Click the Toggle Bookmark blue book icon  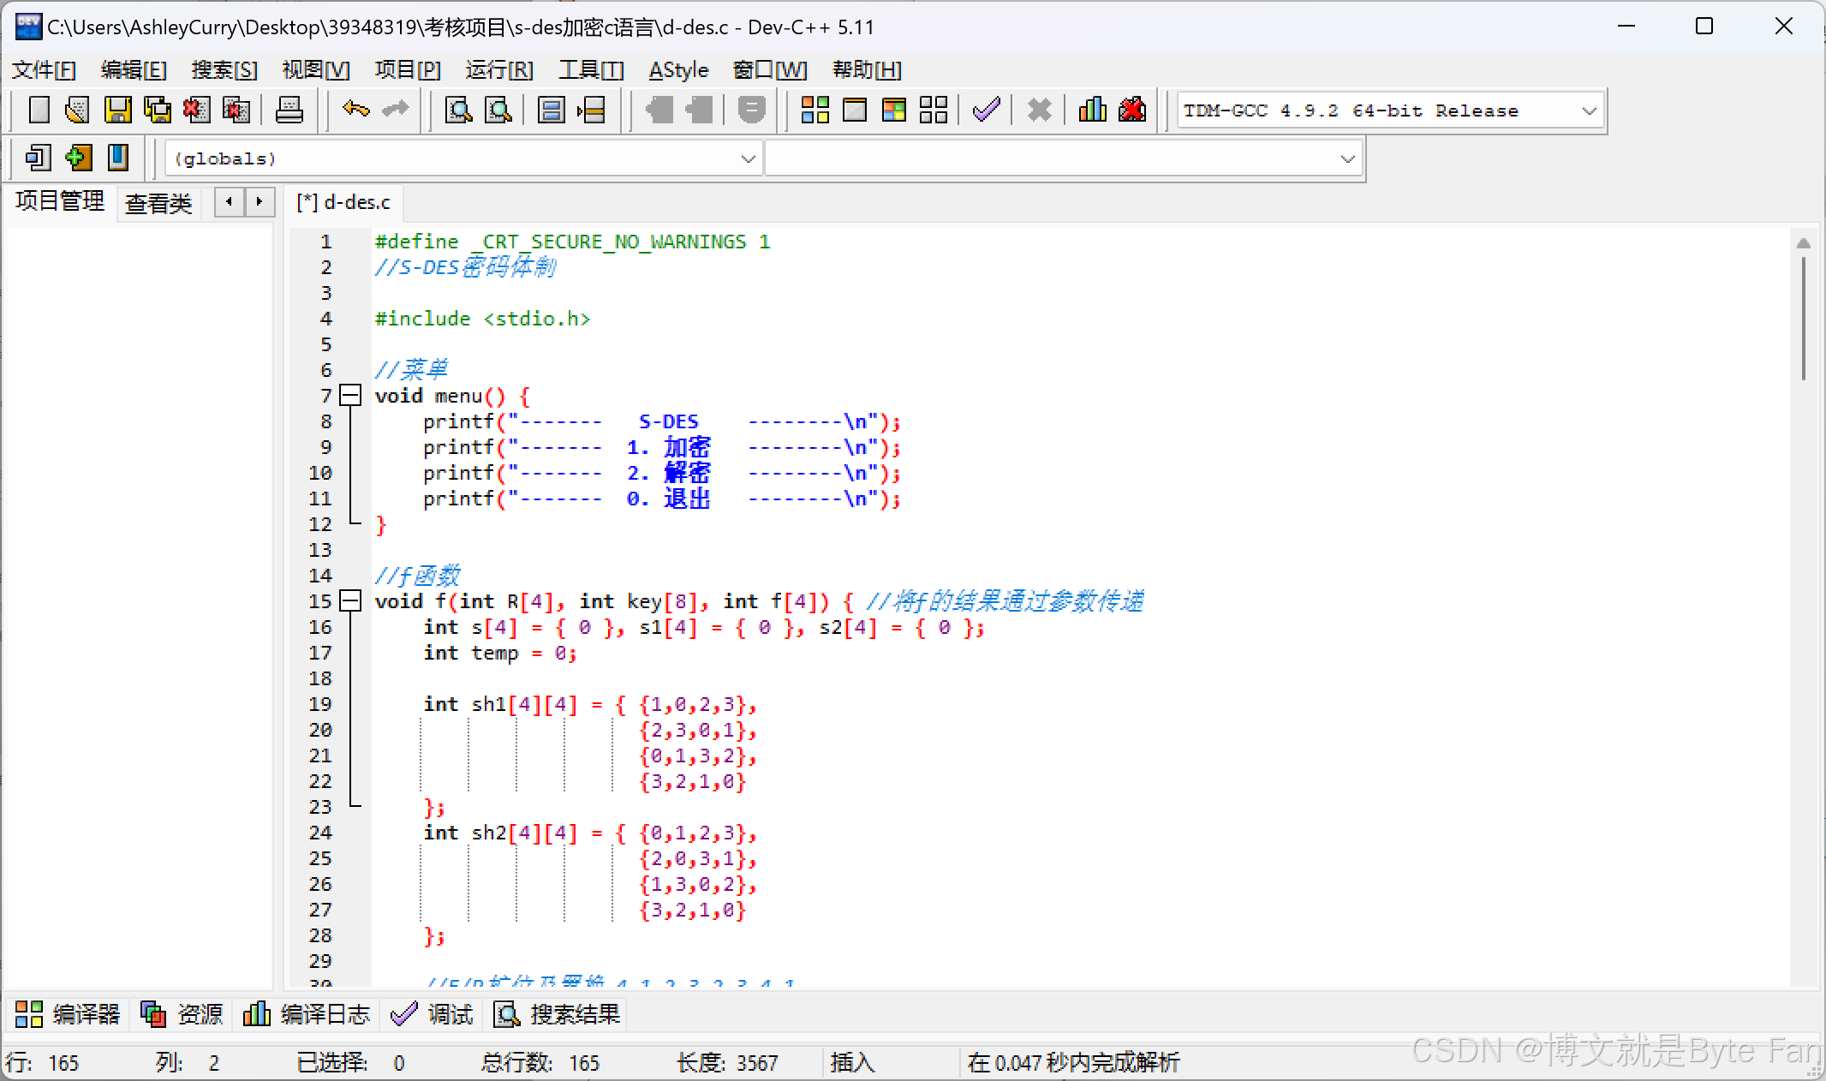pyautogui.click(x=118, y=158)
